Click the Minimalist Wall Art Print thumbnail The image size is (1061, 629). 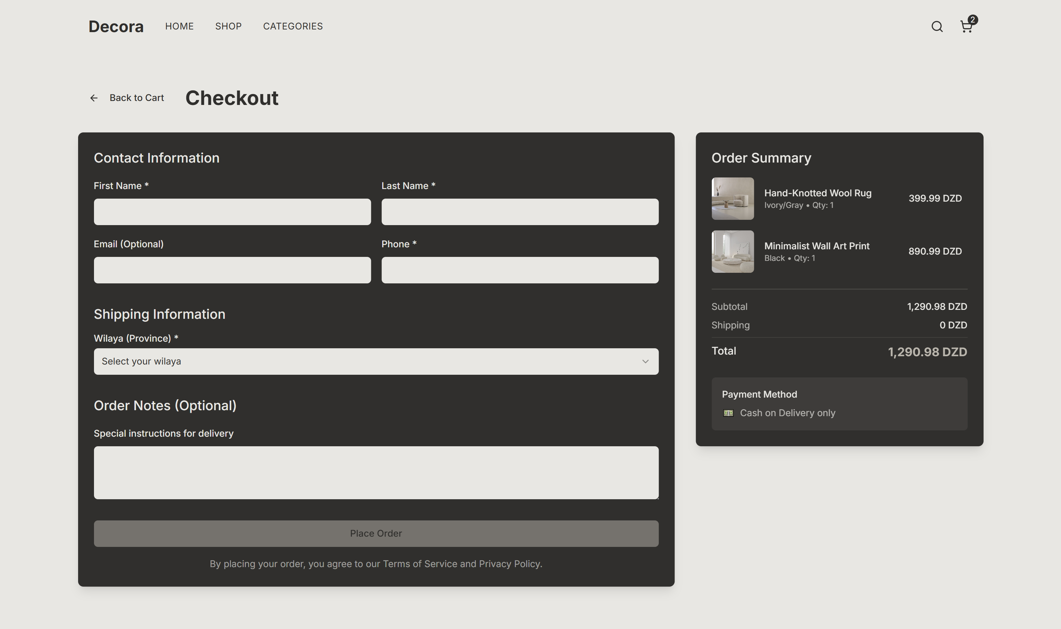tap(733, 251)
